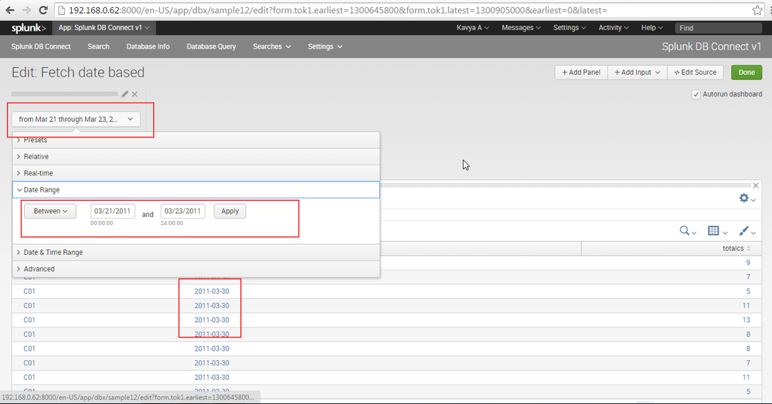Open the panel gear settings icon
The height and width of the screenshot is (404, 772).
pyautogui.click(x=746, y=199)
